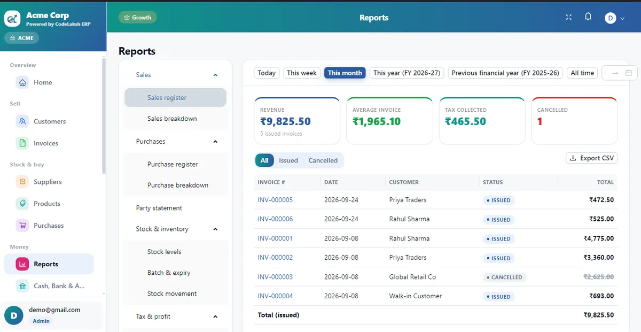Select the This week date range
This screenshot has height=332, width=641.
pos(302,73)
